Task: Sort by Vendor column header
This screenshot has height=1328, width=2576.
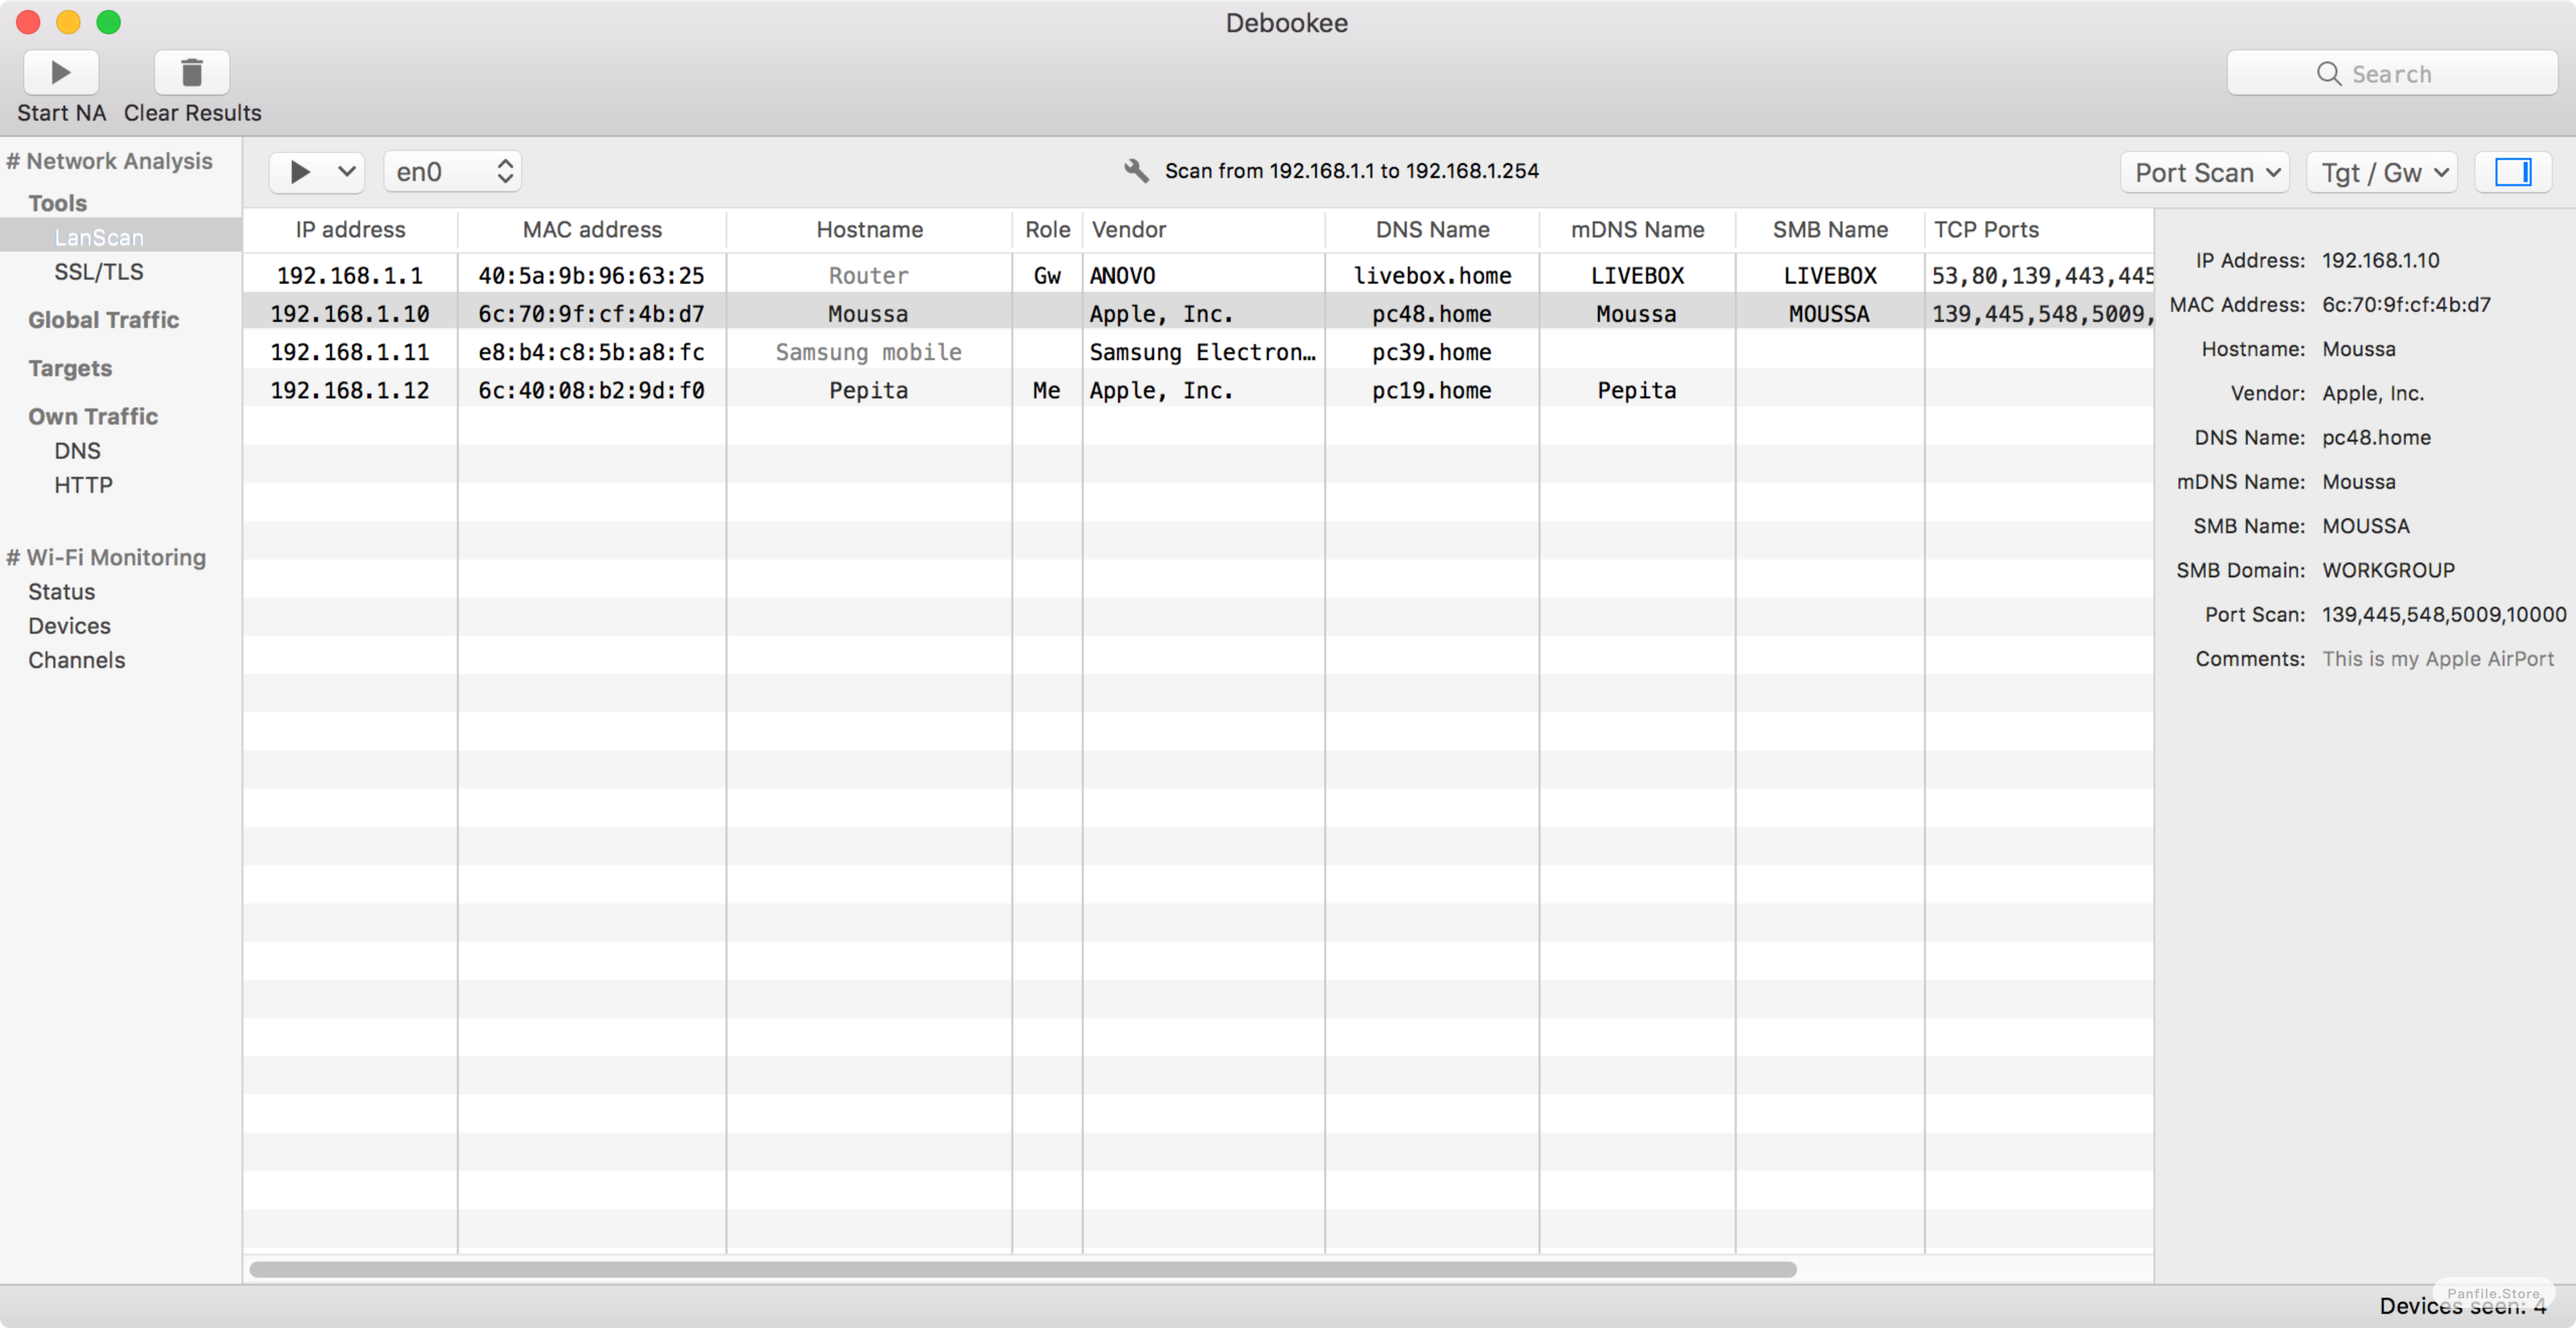Action: pos(1203,229)
